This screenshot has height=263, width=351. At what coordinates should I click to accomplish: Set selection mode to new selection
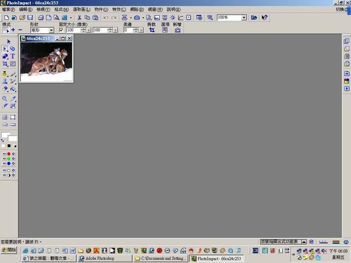6,30
